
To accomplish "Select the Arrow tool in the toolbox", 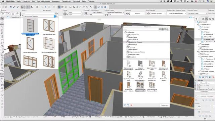I will coord(2,18).
